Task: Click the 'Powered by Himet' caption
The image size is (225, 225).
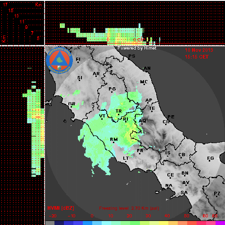Action: click(137, 48)
